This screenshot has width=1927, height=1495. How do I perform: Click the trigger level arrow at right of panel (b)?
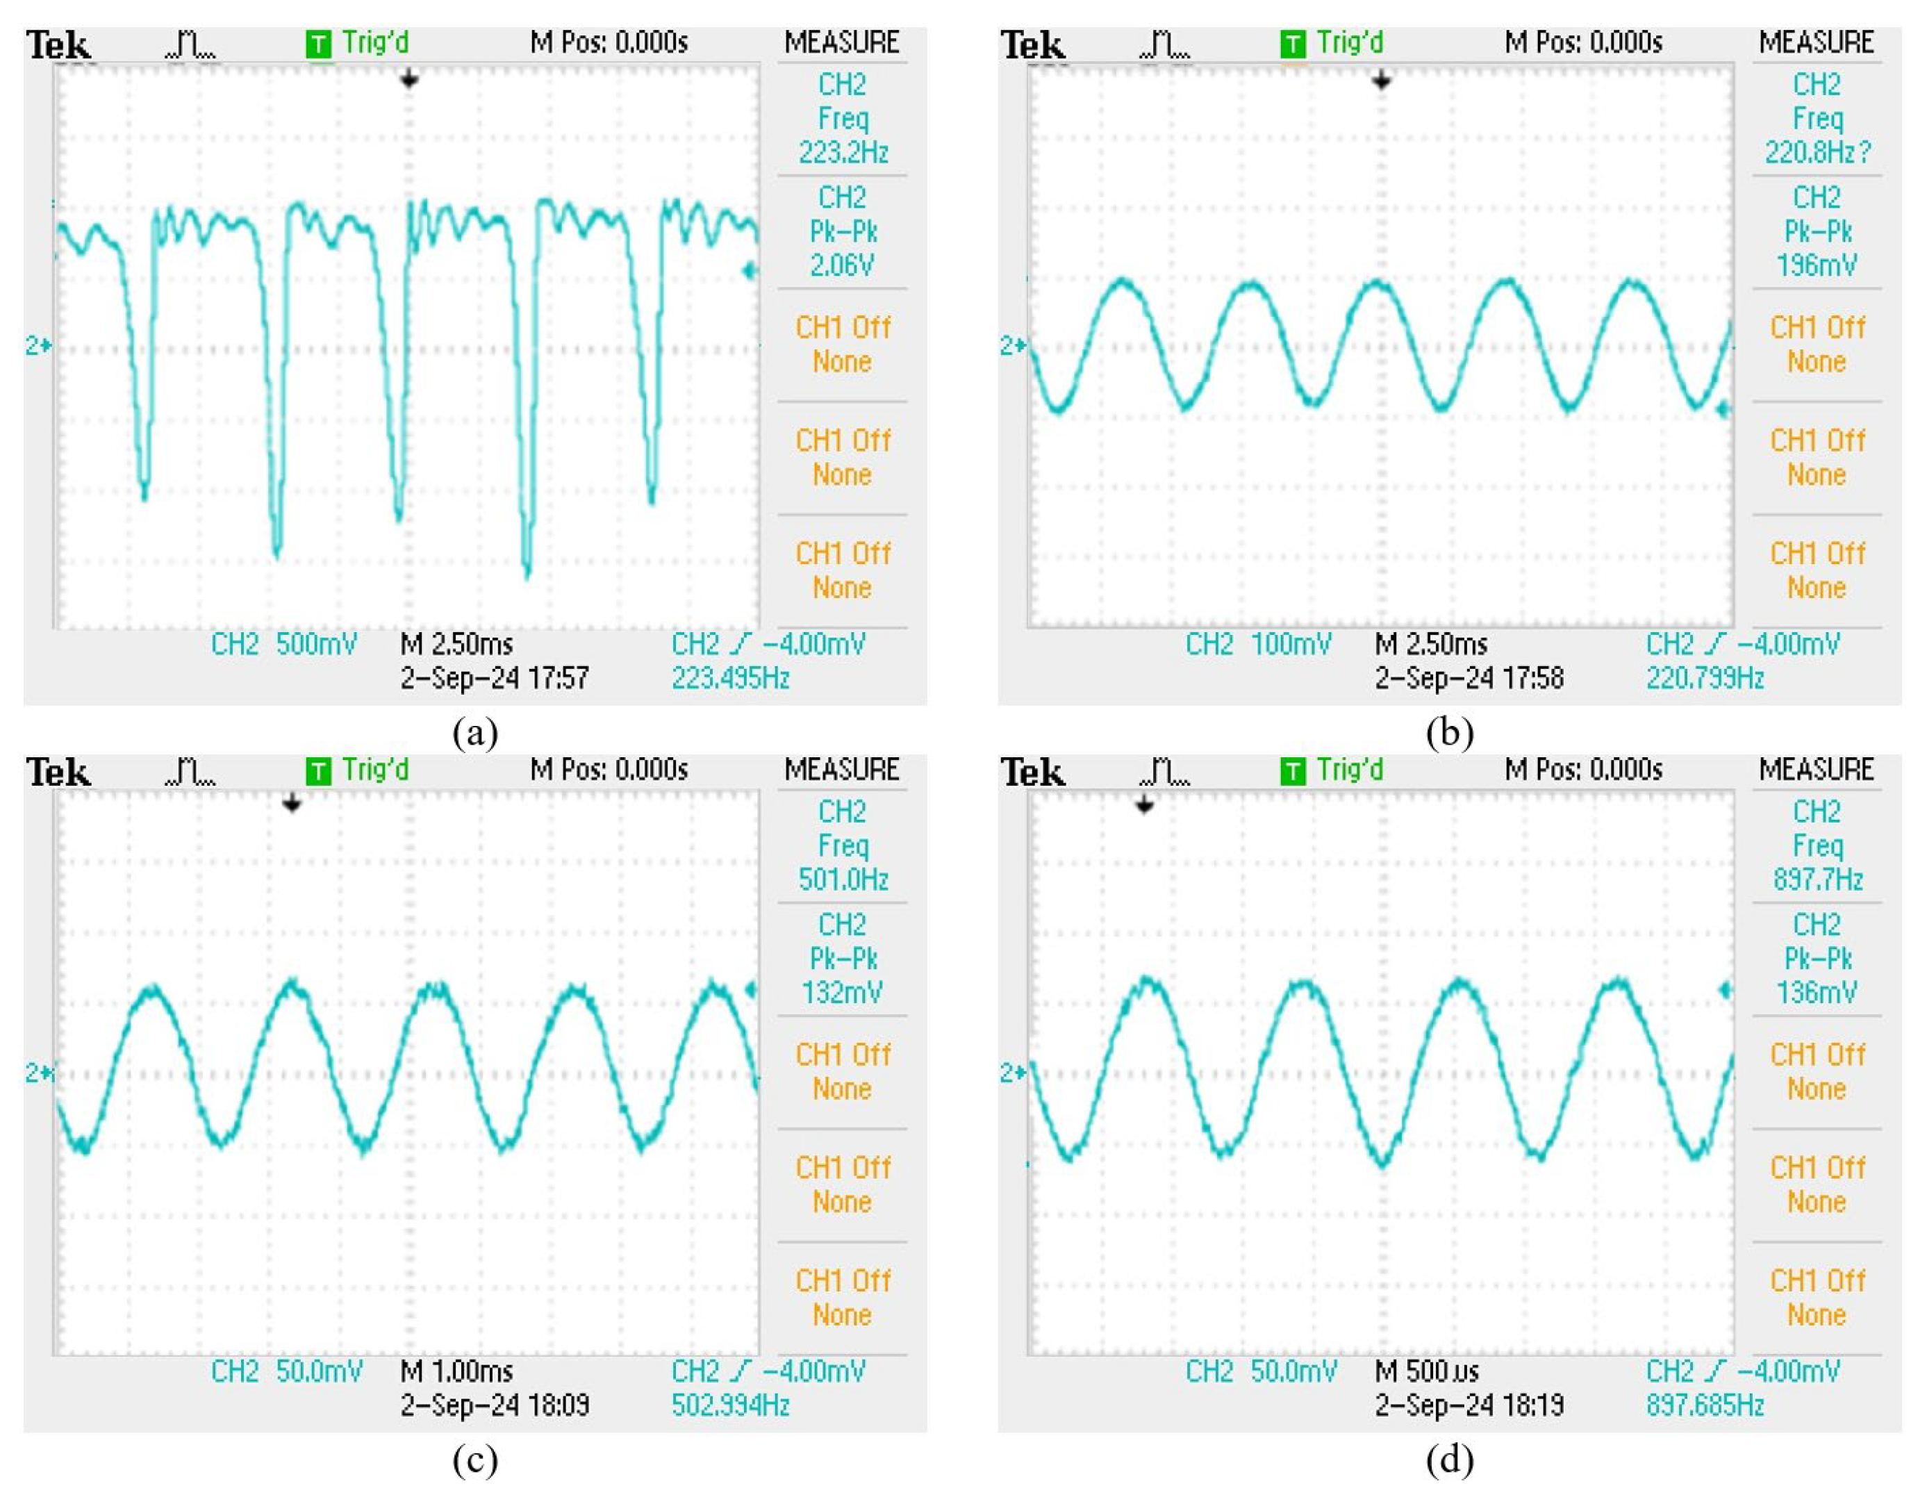pyautogui.click(x=1725, y=408)
